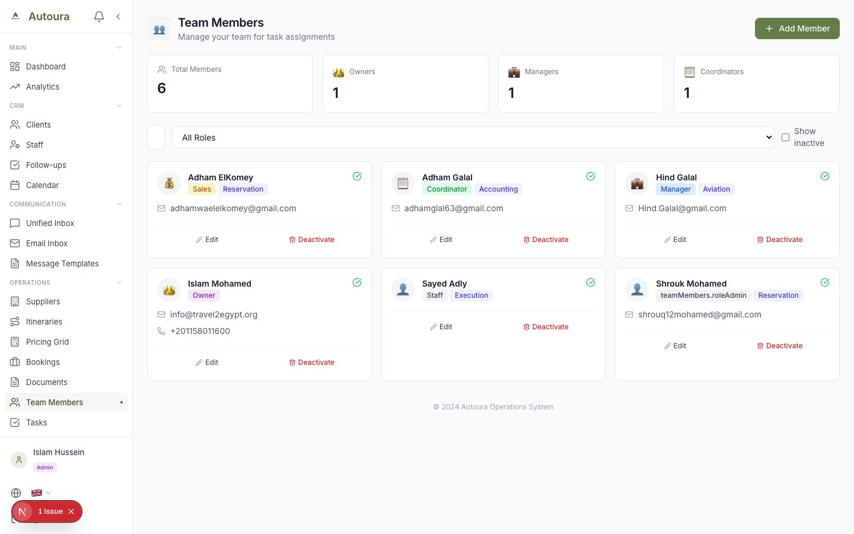Click the Tasks checkbox icon
The image size is (854, 534).
coord(15,422)
